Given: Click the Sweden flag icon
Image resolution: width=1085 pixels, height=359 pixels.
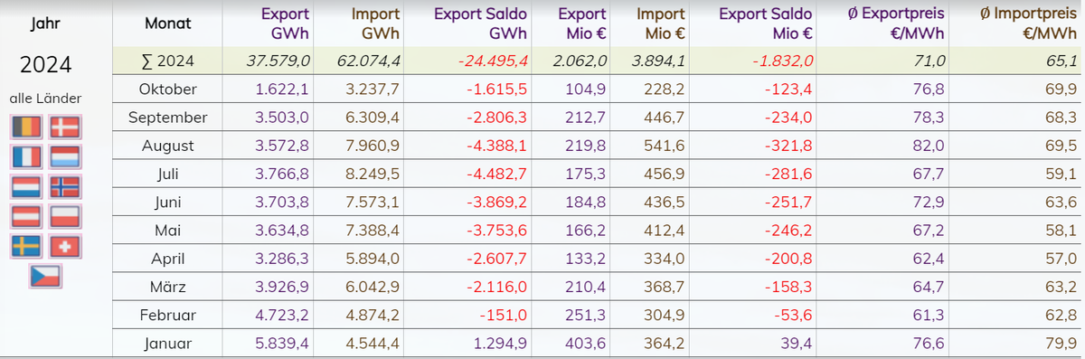Looking at the screenshot, I should point(26,246).
